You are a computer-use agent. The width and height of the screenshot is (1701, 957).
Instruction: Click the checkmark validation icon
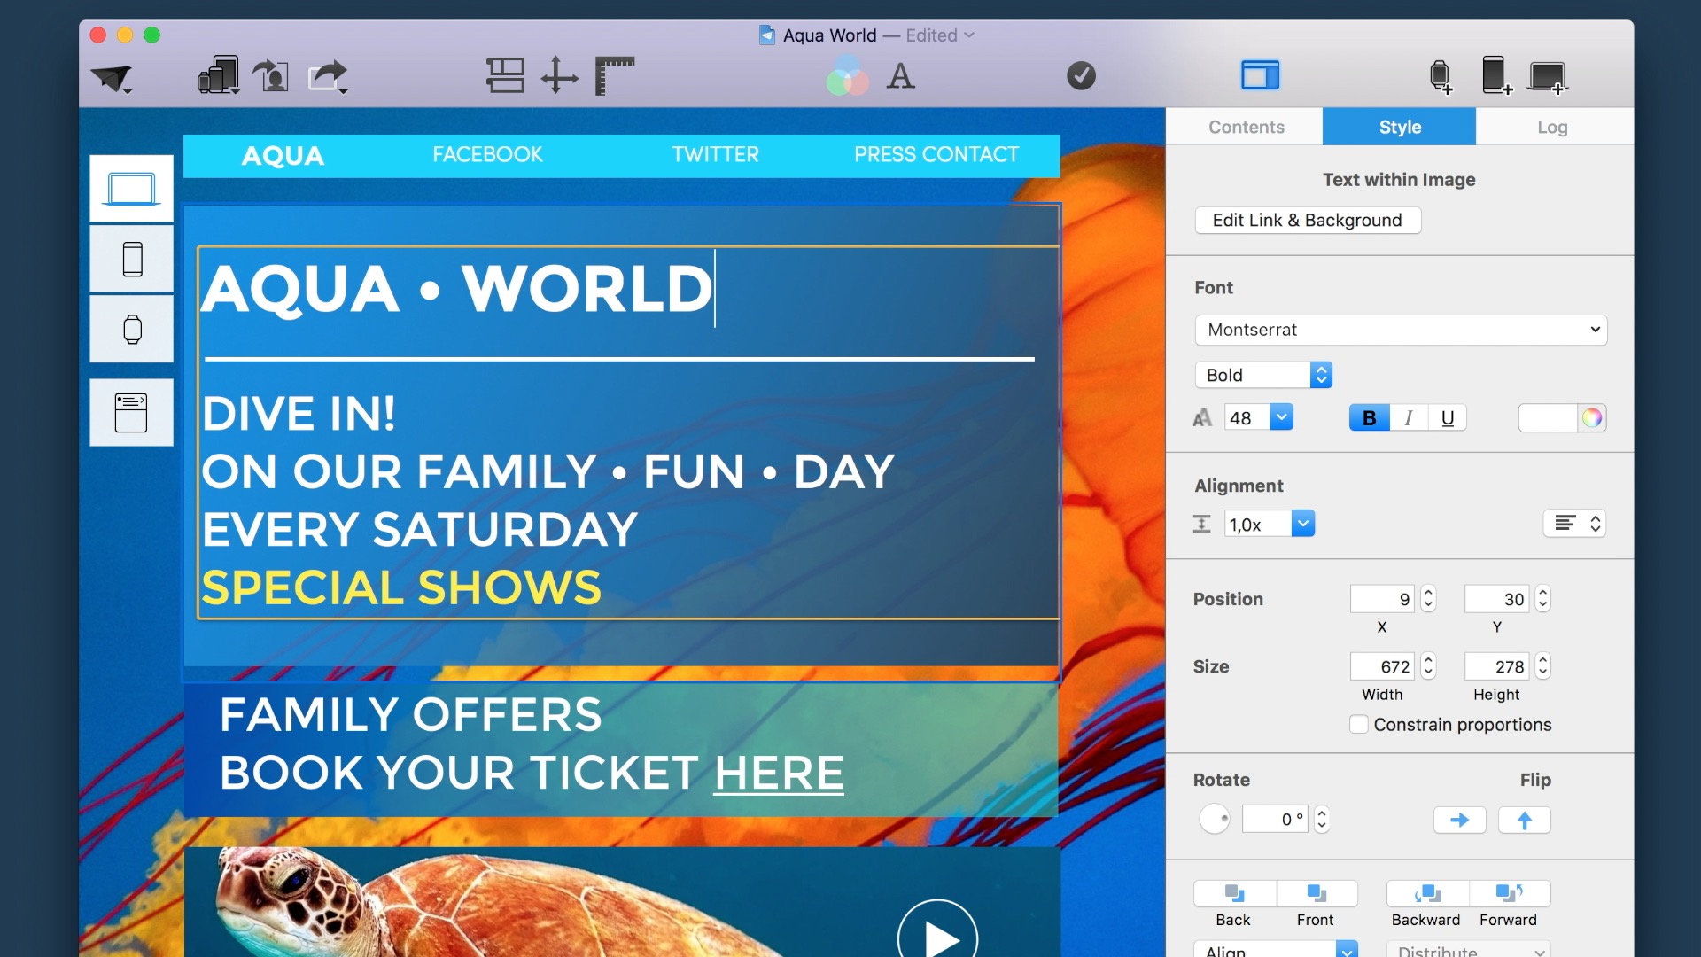(x=1081, y=75)
